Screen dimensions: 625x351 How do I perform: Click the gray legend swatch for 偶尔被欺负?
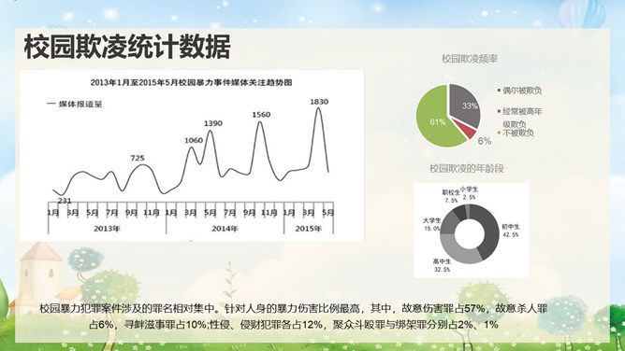[499, 91]
